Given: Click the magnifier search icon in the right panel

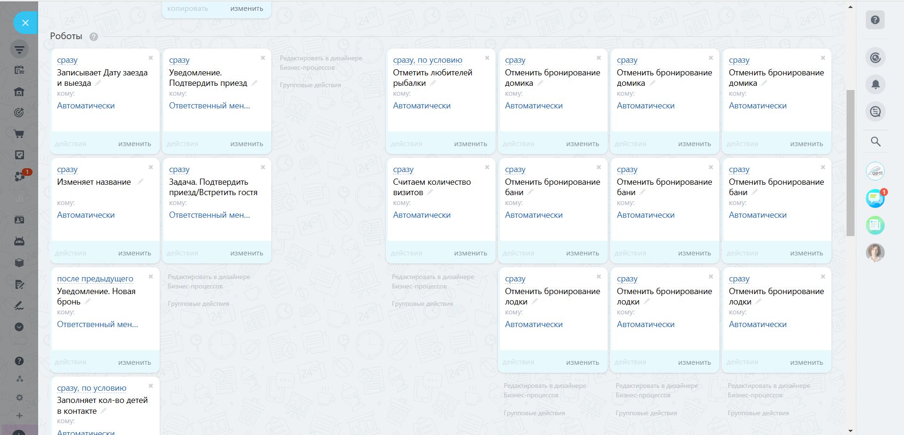Looking at the screenshot, I should [875, 141].
